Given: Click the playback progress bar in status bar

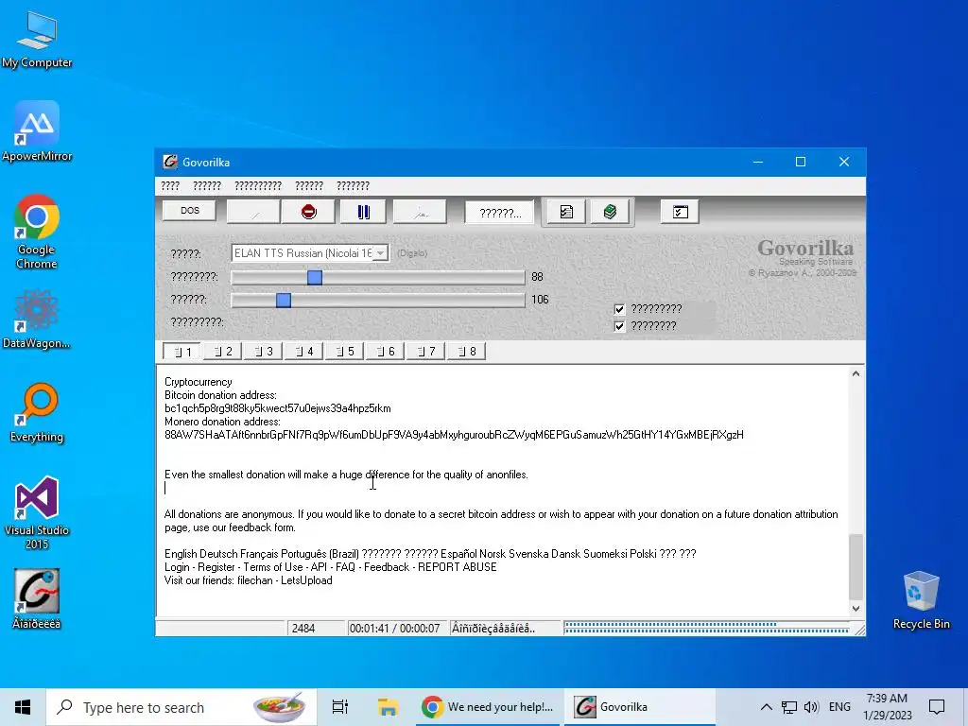Looking at the screenshot, I should 707,628.
